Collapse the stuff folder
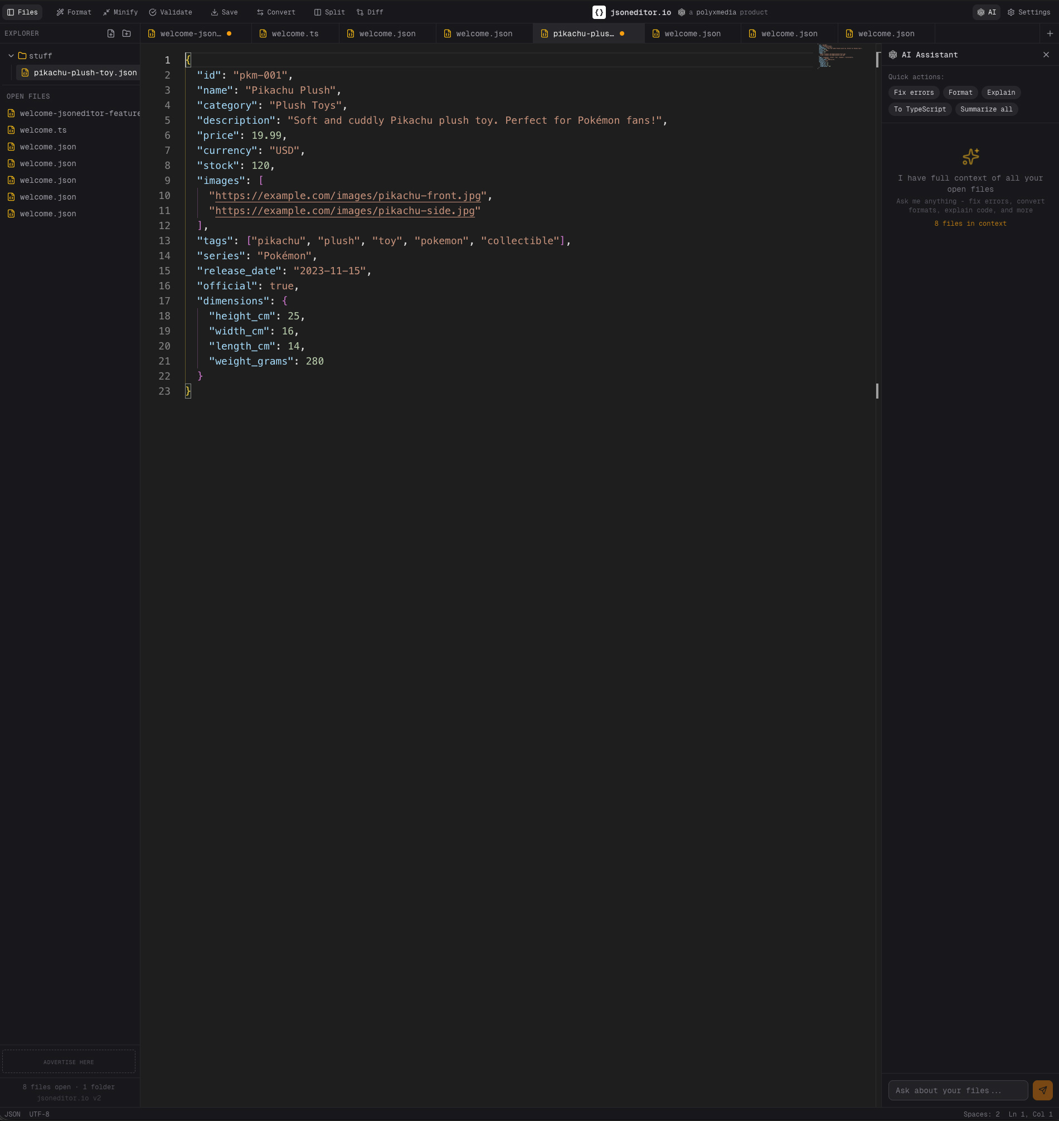Image resolution: width=1059 pixels, height=1121 pixels. tap(11, 56)
